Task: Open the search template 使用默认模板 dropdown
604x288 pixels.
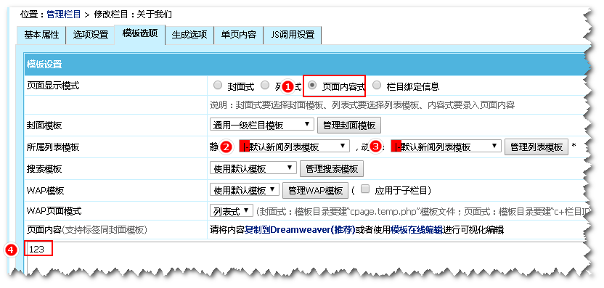Action: point(253,168)
